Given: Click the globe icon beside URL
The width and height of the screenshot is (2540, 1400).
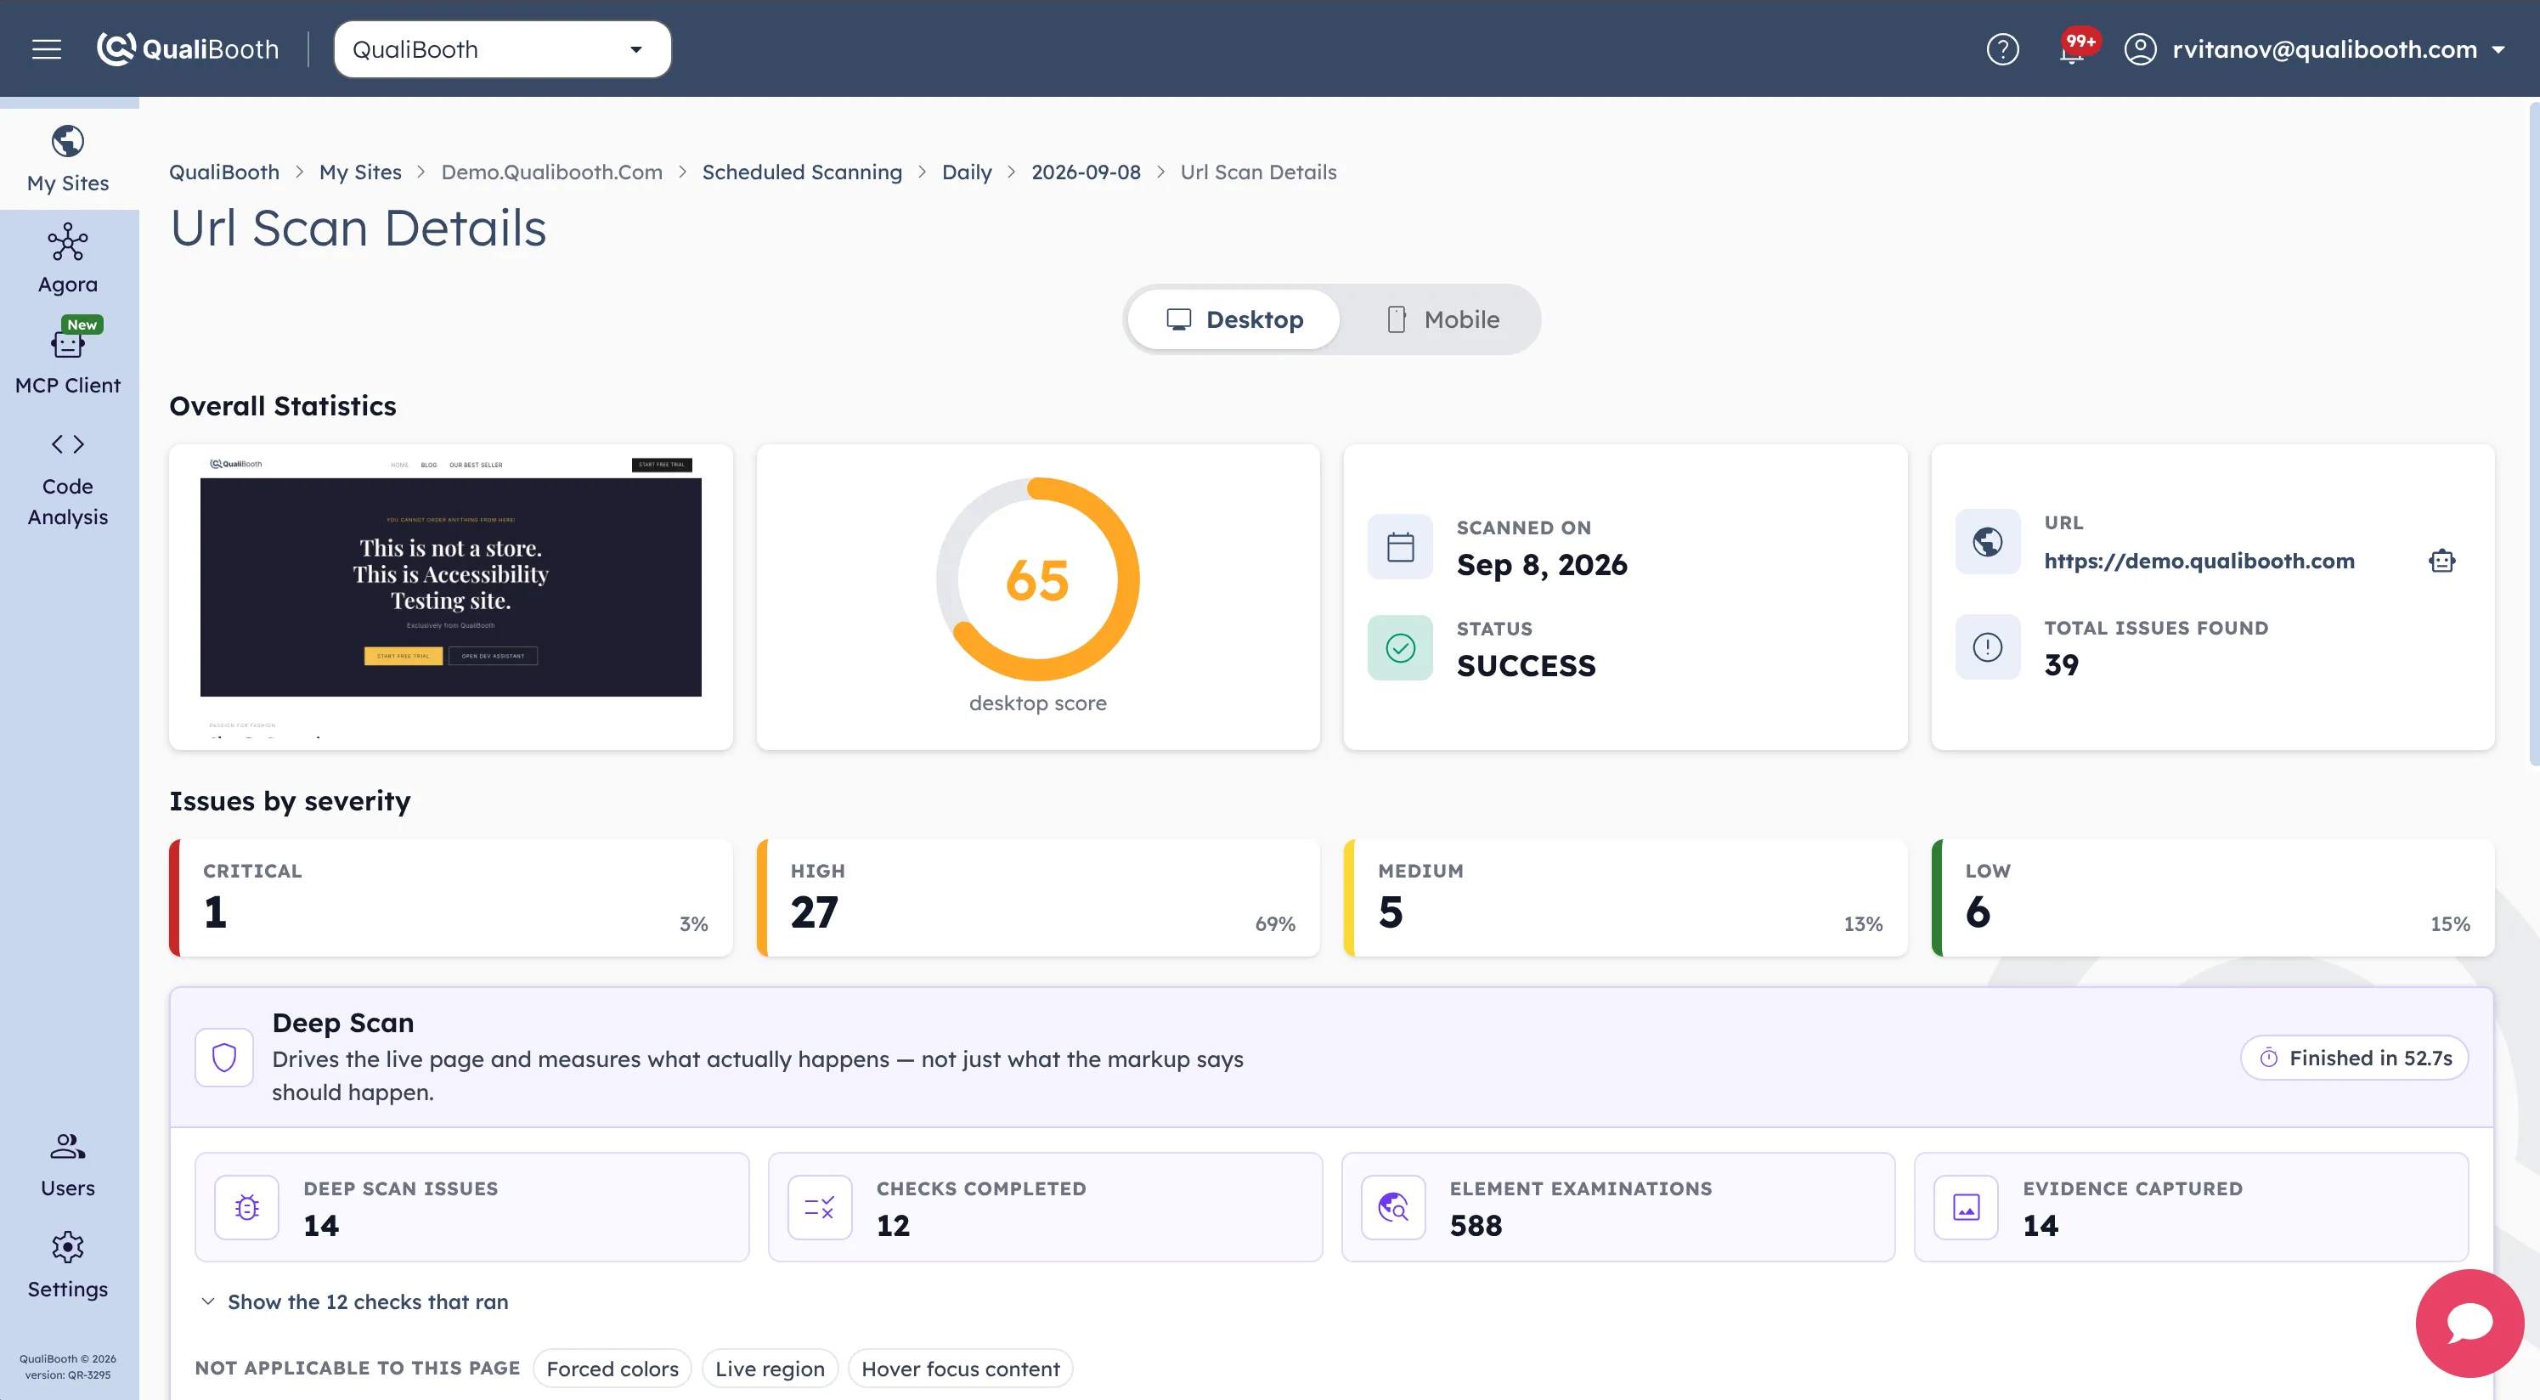Looking at the screenshot, I should click(1988, 541).
